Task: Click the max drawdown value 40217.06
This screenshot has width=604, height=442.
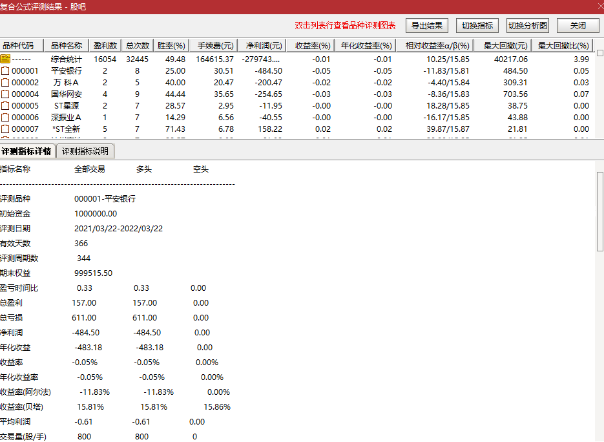Action: [x=511, y=59]
